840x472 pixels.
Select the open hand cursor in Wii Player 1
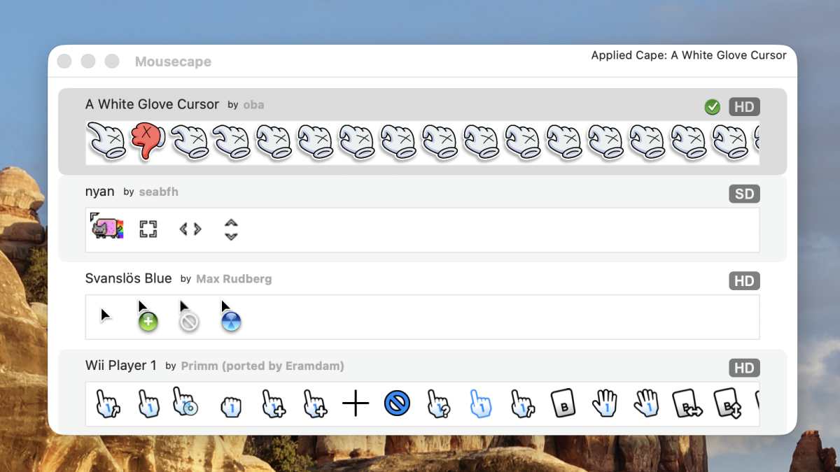[x=605, y=403]
